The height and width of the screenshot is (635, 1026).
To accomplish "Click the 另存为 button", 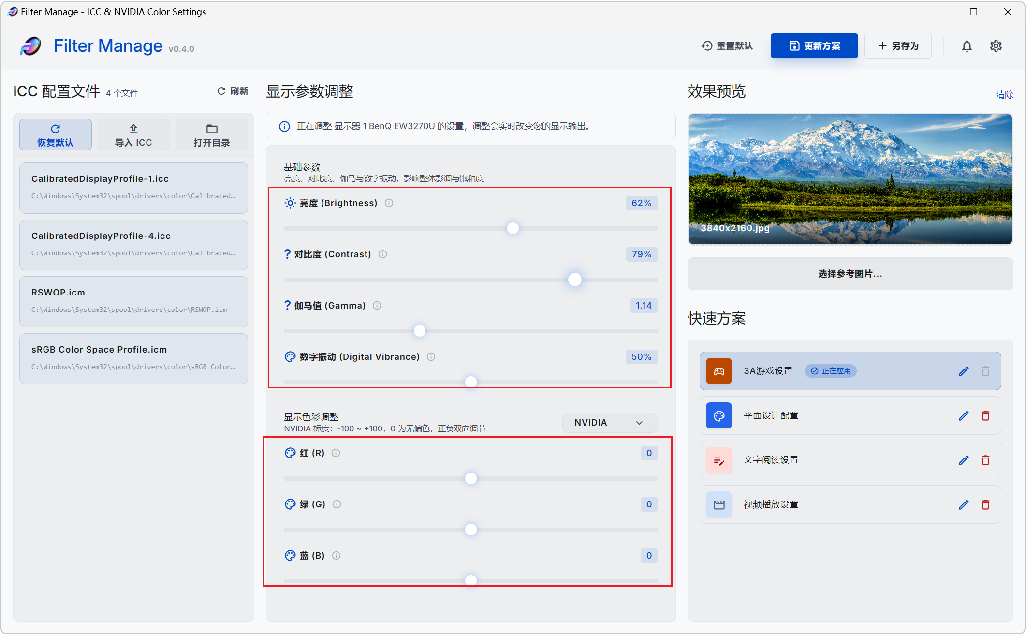I will 898,46.
